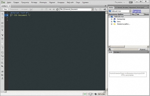Image resolution: width=150 pixels, height=96 pixels.
Task: Switch to the CC Libraries panel tab
Action: [x=118, y=7]
